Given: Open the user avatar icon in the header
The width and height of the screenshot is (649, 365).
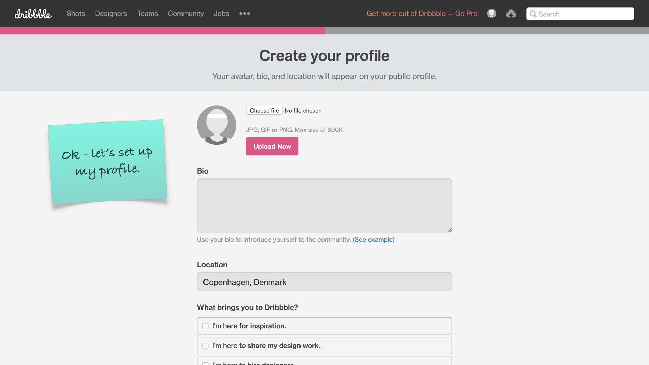Looking at the screenshot, I should click(x=491, y=14).
